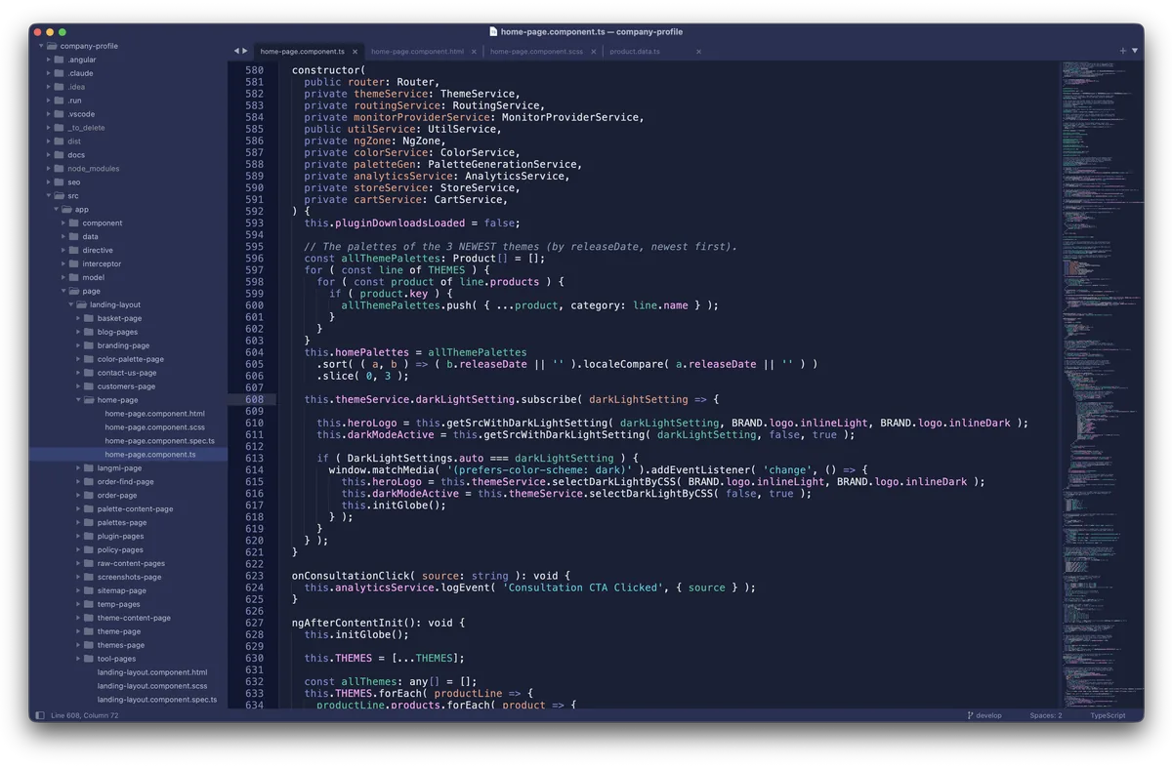Open landing-layout.component.html file
Screen dimensions: 1172x768
pyautogui.click(x=152, y=672)
